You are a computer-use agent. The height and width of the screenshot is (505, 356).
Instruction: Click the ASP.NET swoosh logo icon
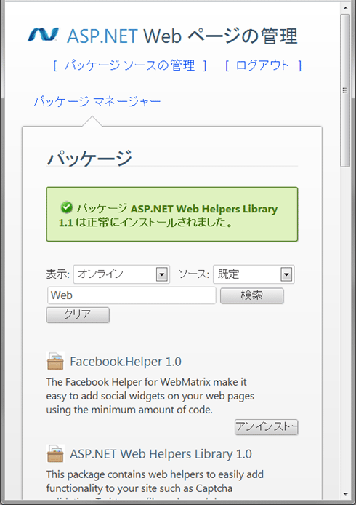44,35
